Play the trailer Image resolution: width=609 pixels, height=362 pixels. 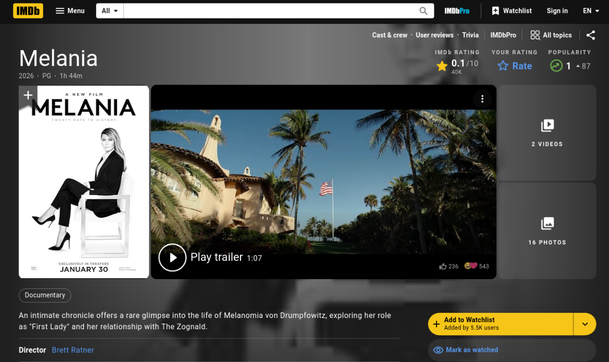coord(172,257)
